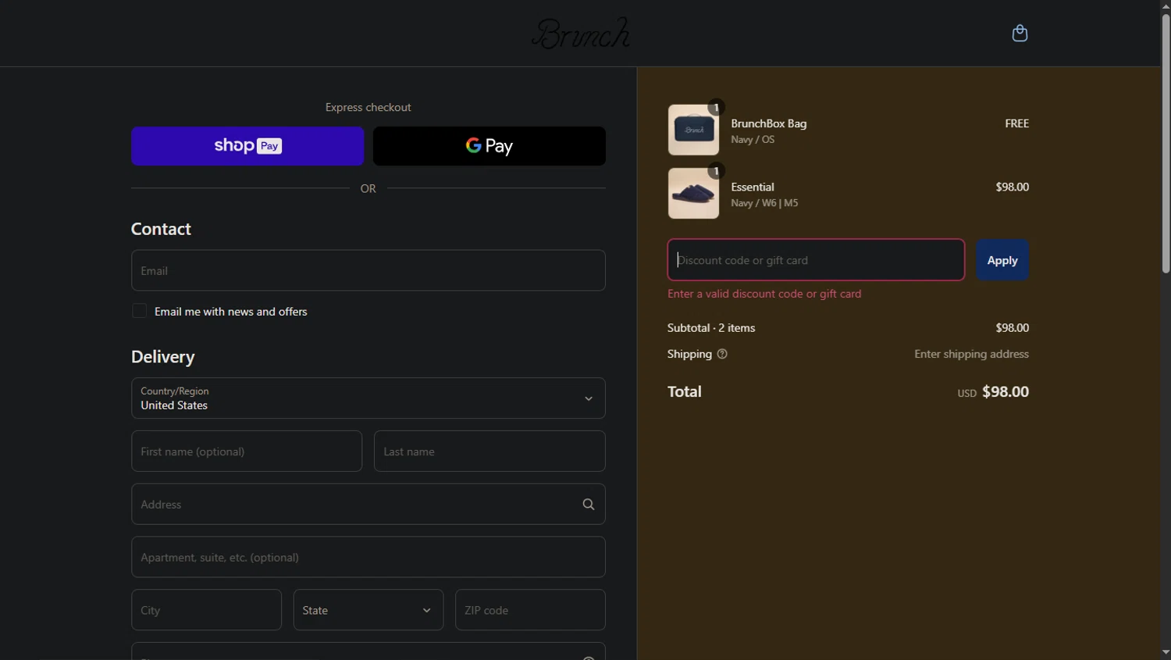
Task: Click the Last name field
Action: pyautogui.click(x=489, y=451)
